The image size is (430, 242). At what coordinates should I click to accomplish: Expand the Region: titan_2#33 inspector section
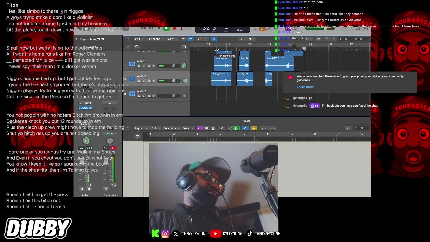pos(77,39)
